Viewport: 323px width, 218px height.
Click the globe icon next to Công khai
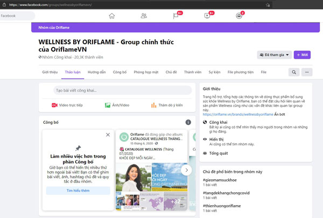point(205,122)
